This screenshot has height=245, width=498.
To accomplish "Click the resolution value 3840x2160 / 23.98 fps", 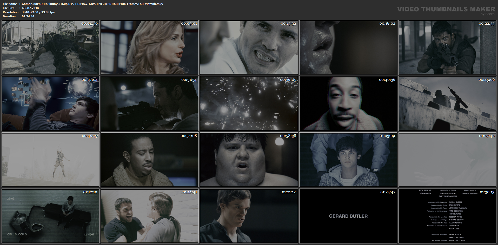I will coord(38,12).
